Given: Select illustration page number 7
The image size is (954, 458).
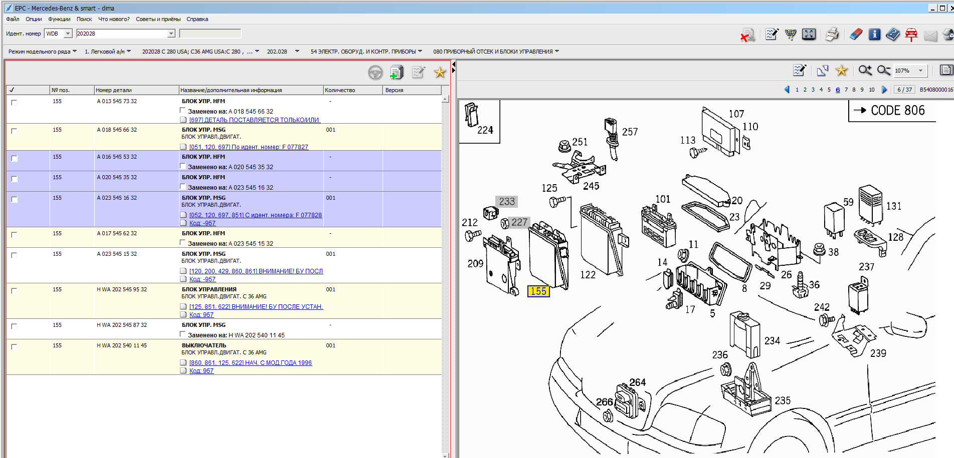Looking at the screenshot, I should 846,90.
